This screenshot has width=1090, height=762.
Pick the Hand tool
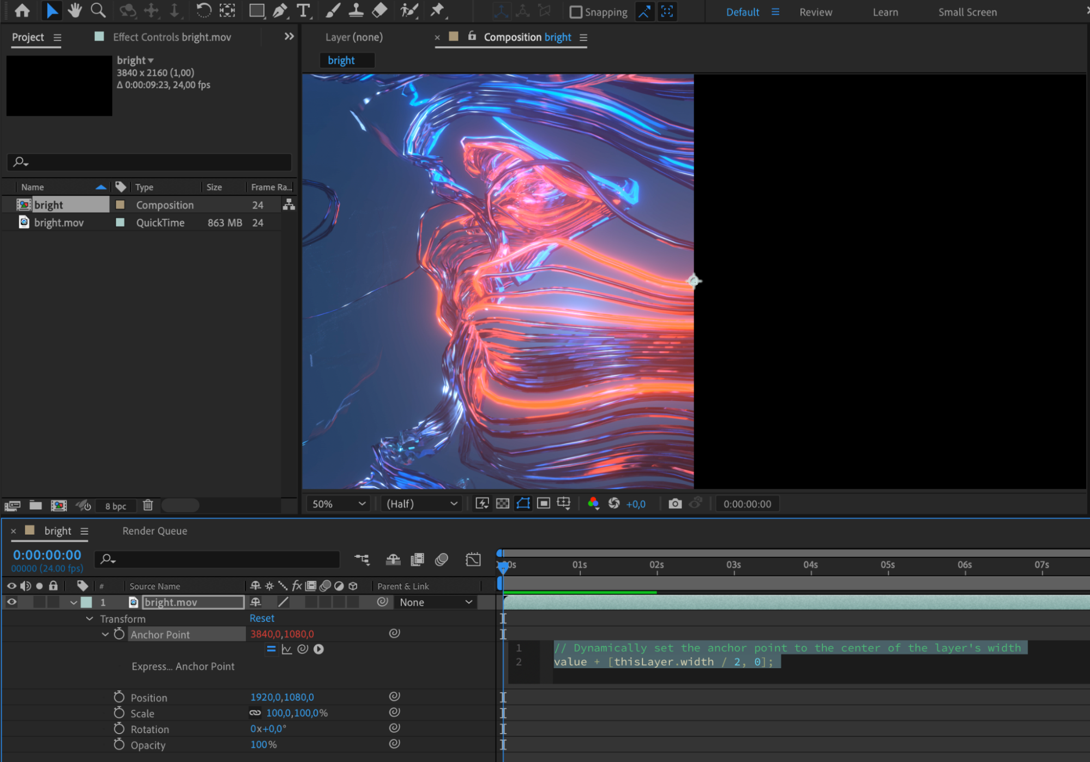click(x=75, y=10)
